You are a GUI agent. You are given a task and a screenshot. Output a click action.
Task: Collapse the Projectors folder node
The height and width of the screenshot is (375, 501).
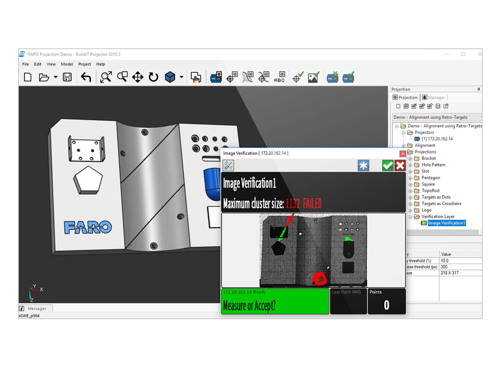pyautogui.click(x=404, y=133)
